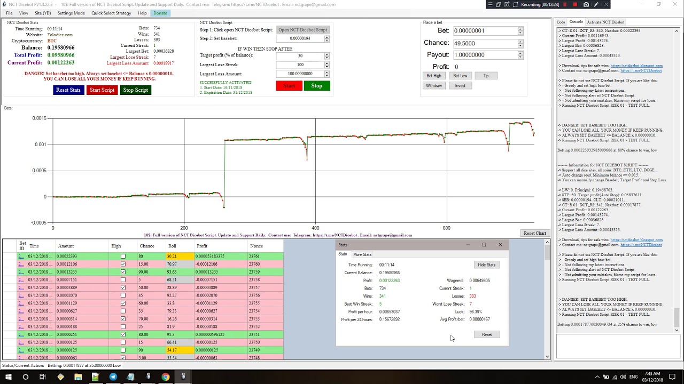
Task: Click the Console panel vertical scrollbar
Action: click(x=677, y=180)
